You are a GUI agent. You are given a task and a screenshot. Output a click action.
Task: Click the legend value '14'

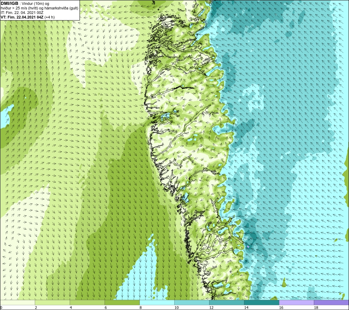click(246, 308)
